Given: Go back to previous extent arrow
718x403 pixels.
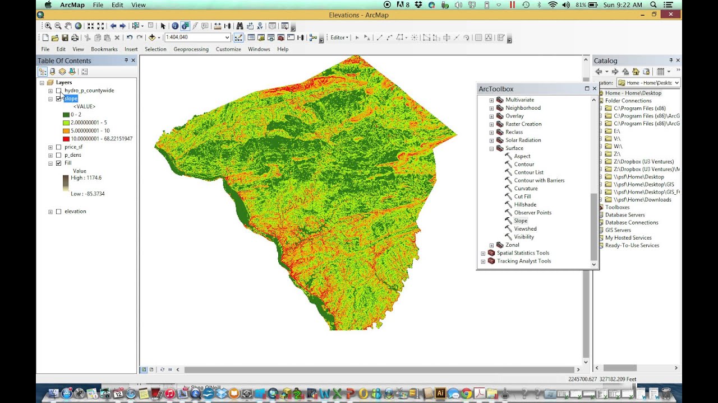Looking at the screenshot, I should point(113,26).
